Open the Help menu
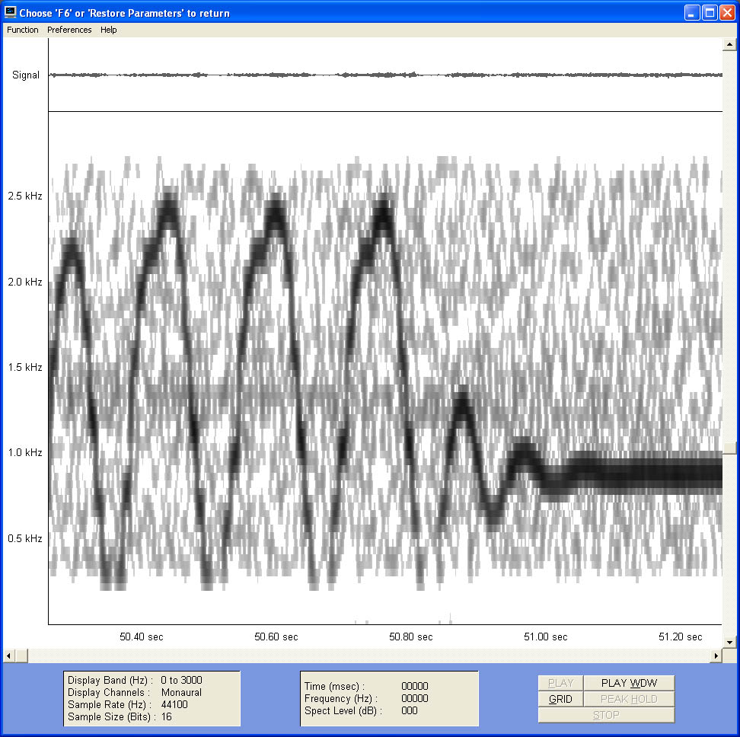This screenshot has width=740, height=737. (109, 30)
